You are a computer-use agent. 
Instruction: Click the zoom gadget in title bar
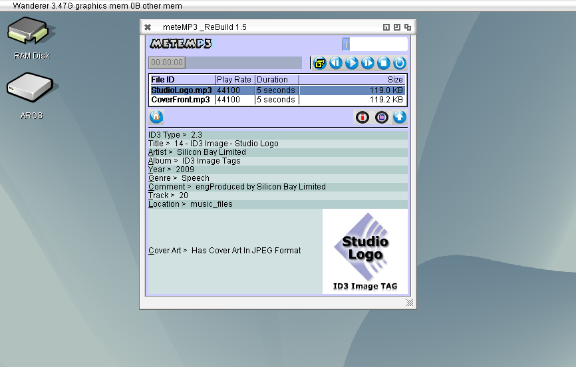click(397, 27)
